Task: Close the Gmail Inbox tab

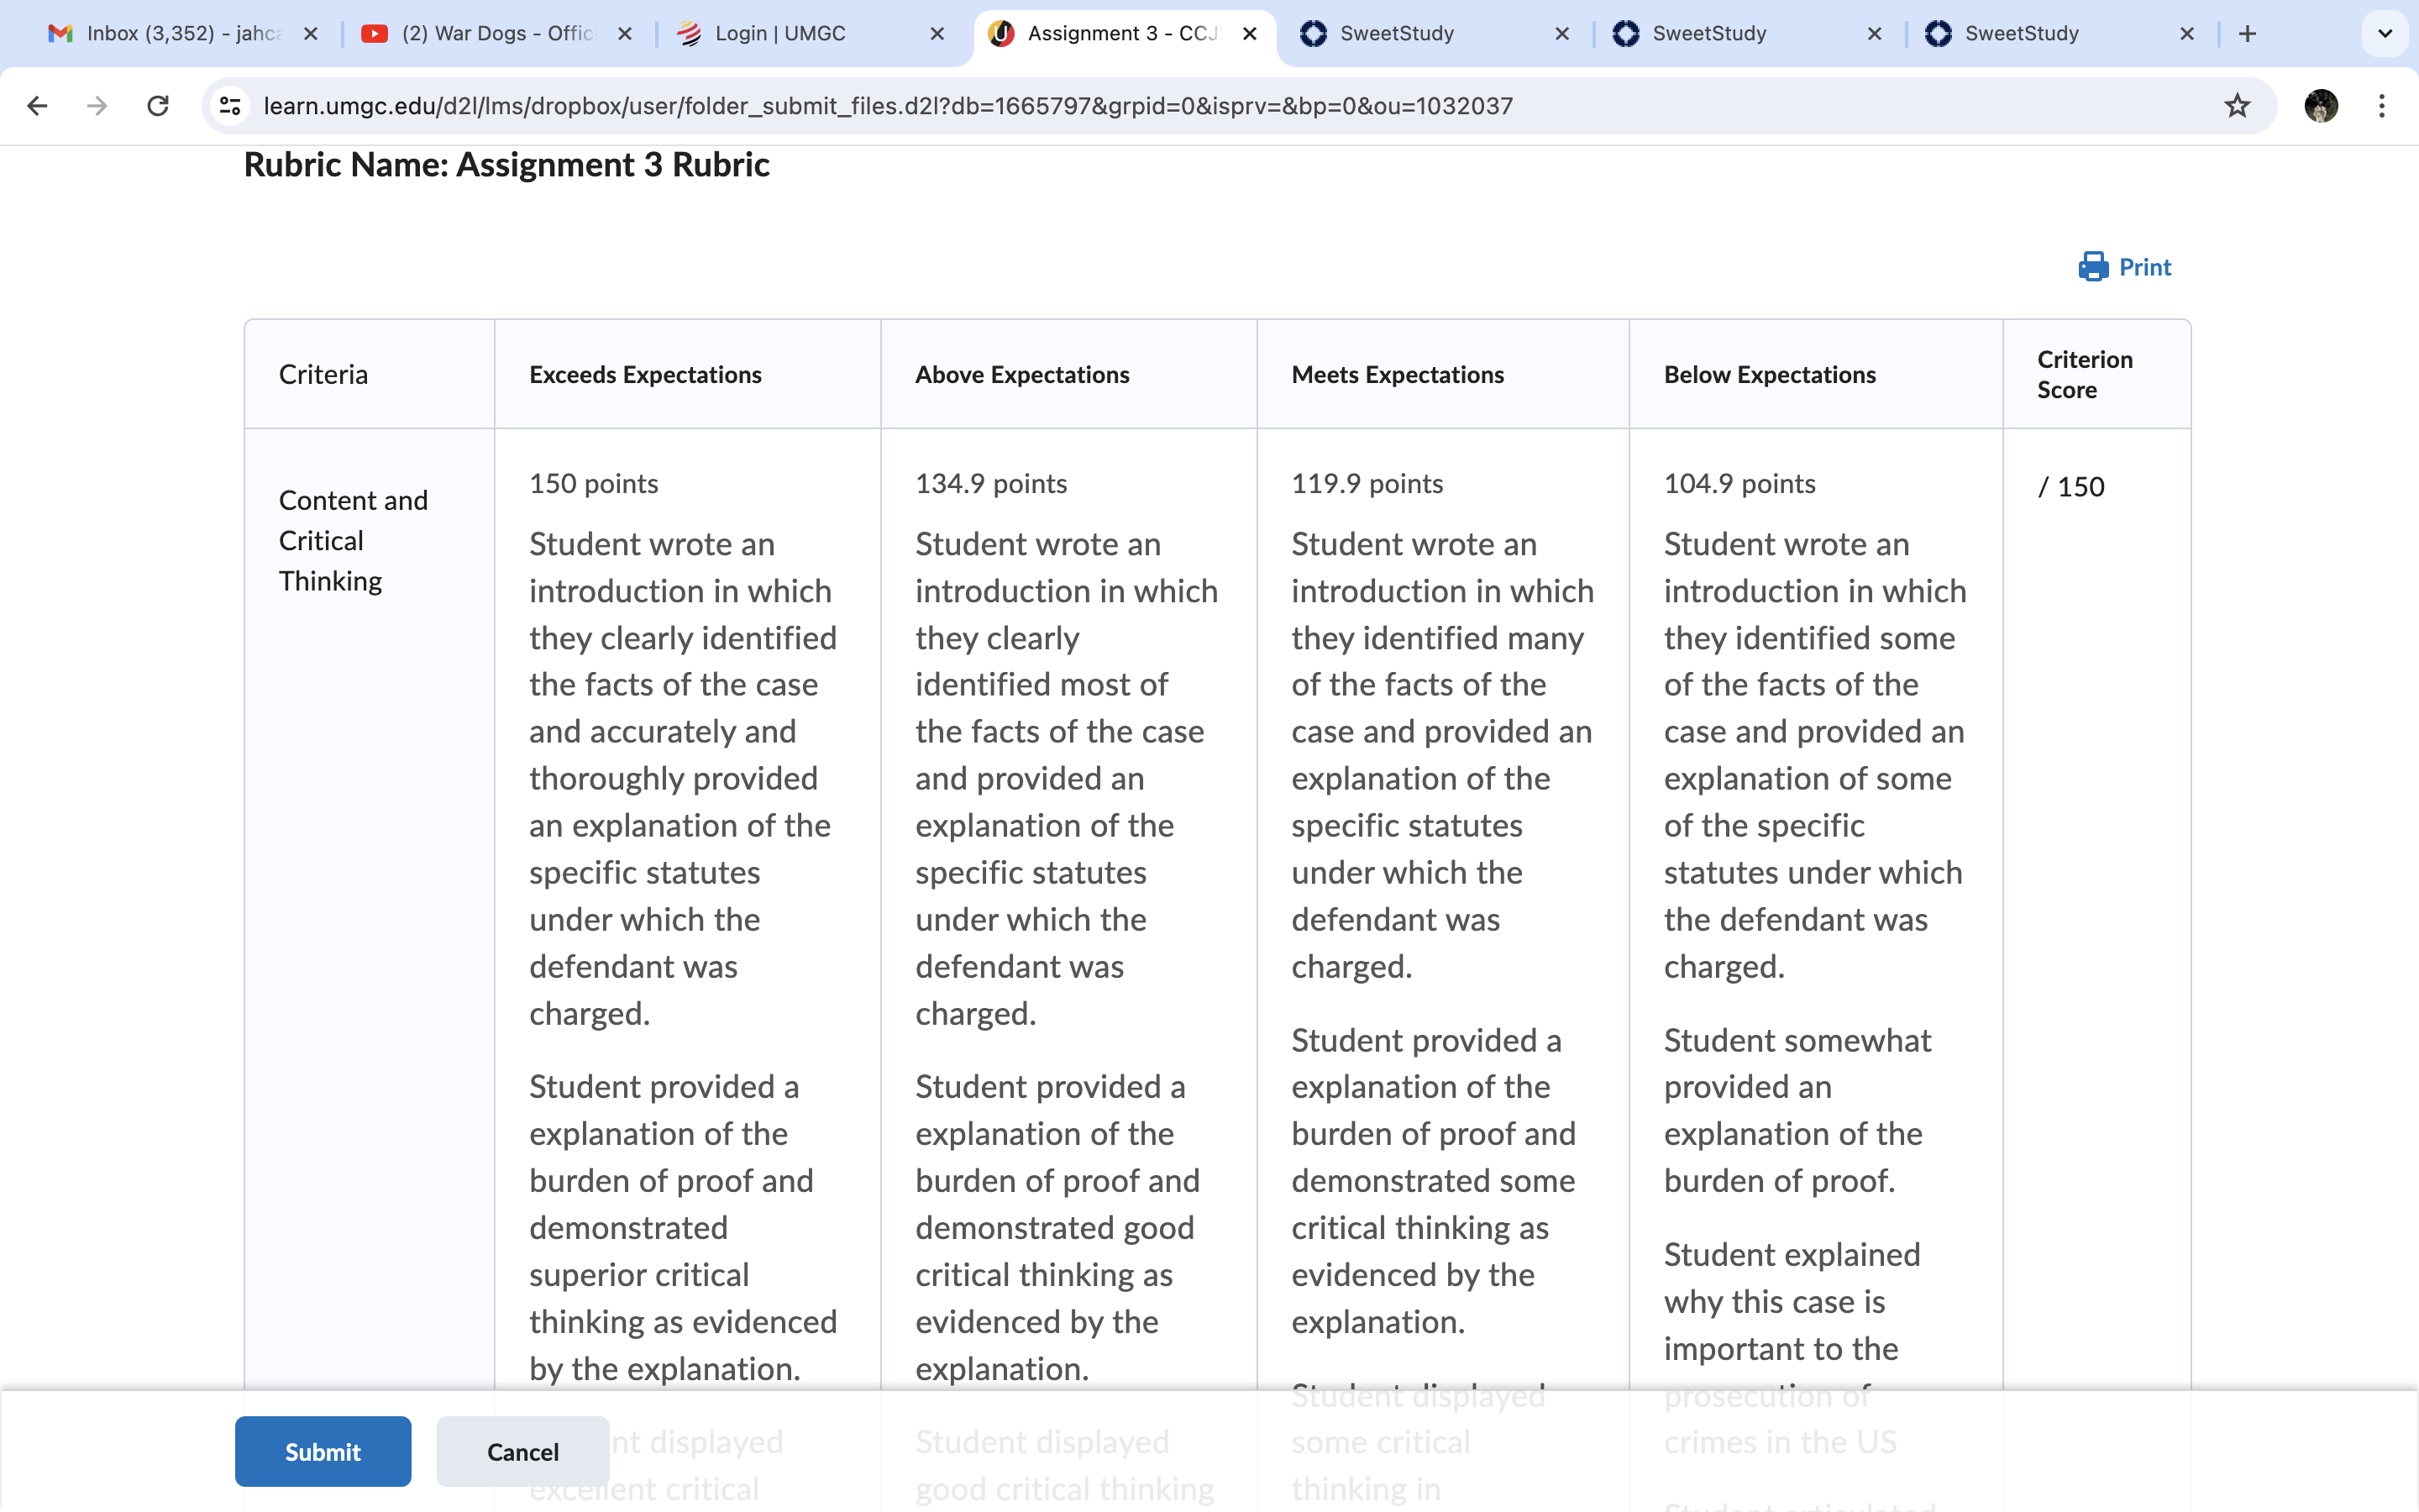Action: coord(311,34)
